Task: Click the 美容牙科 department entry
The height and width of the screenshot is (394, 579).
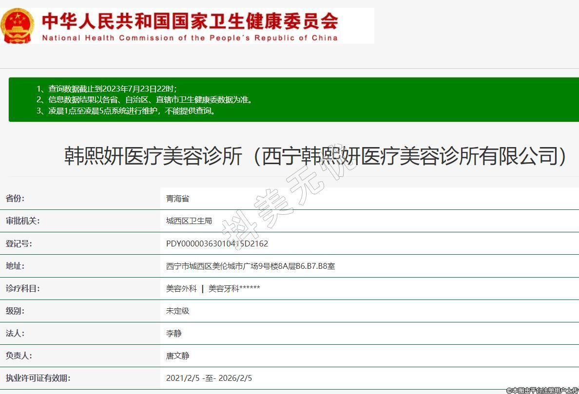Action: 224,288
